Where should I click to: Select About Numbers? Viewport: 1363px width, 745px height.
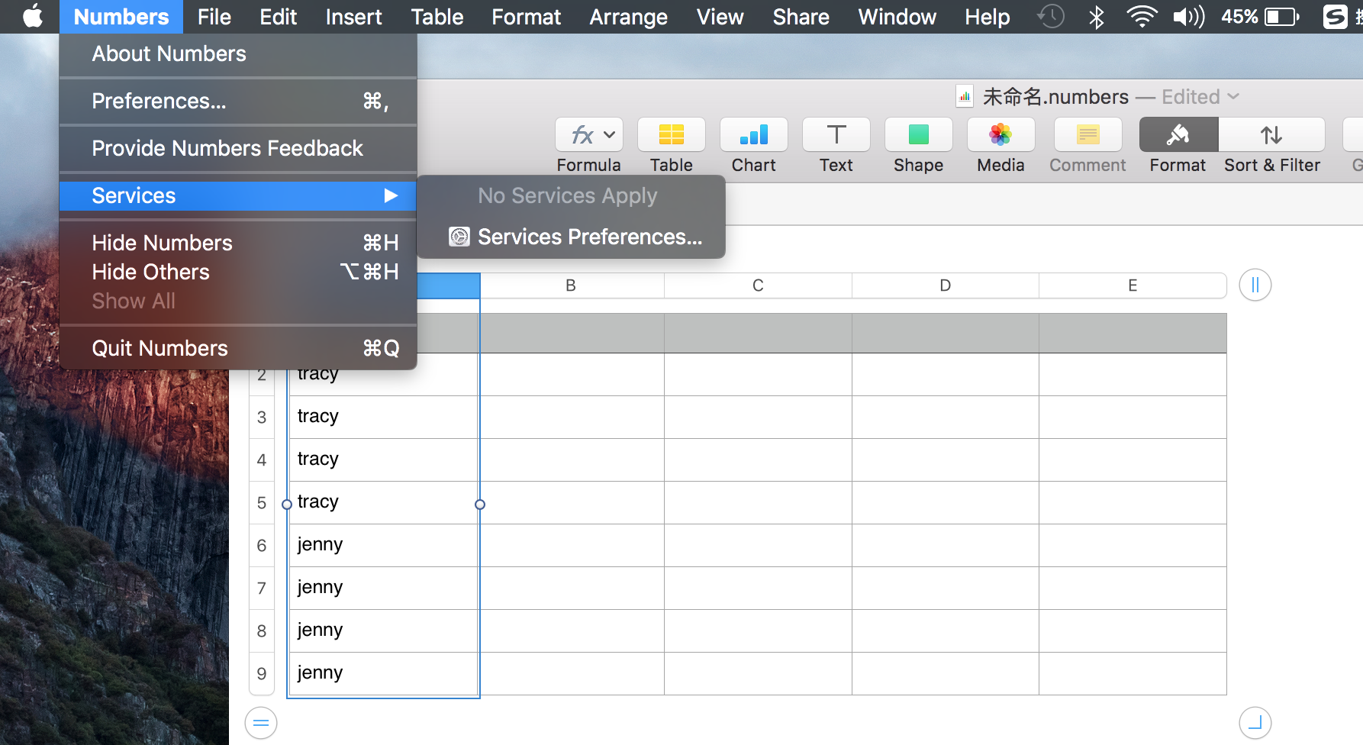pyautogui.click(x=238, y=53)
